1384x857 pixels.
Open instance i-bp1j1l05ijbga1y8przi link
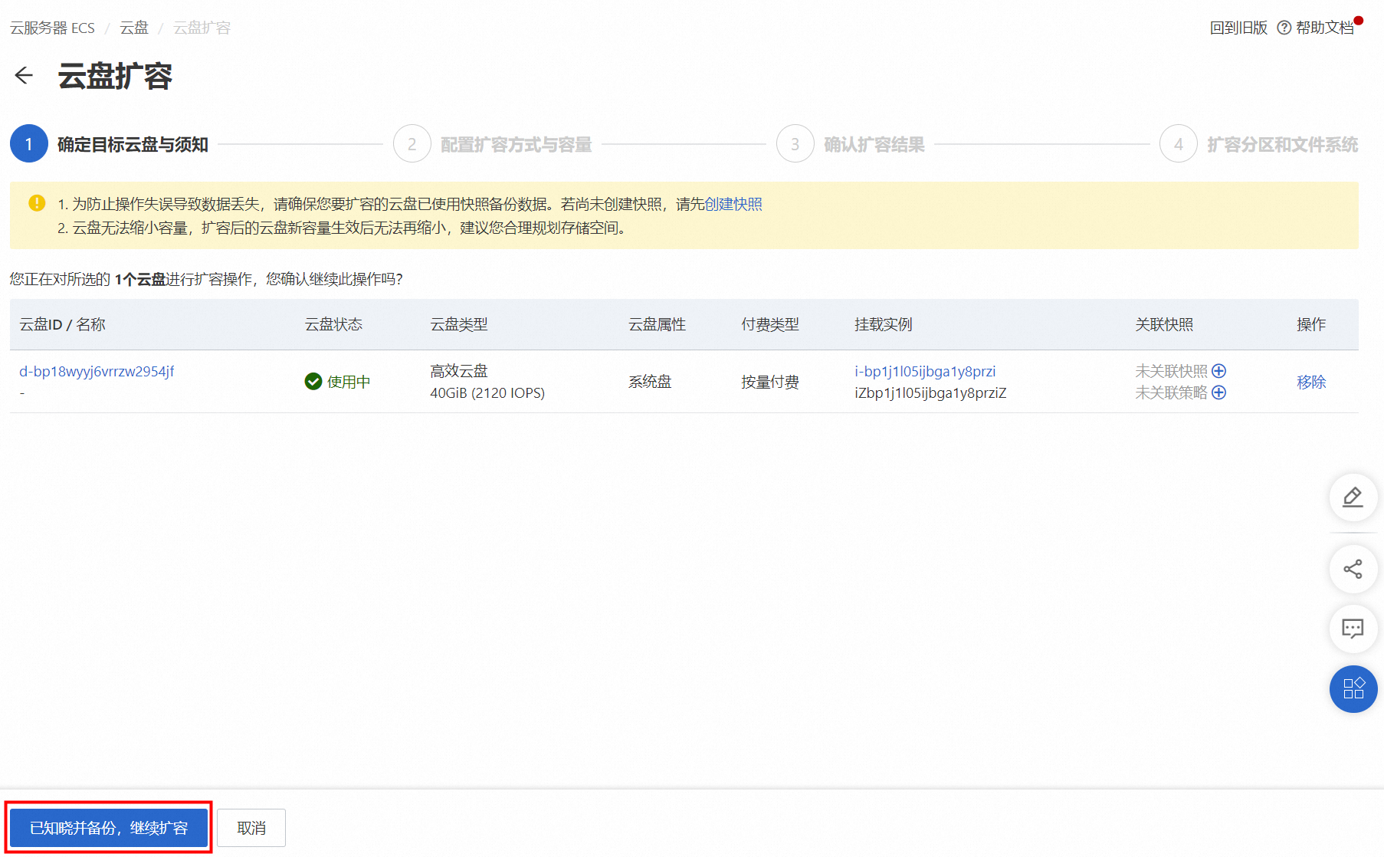(x=925, y=372)
